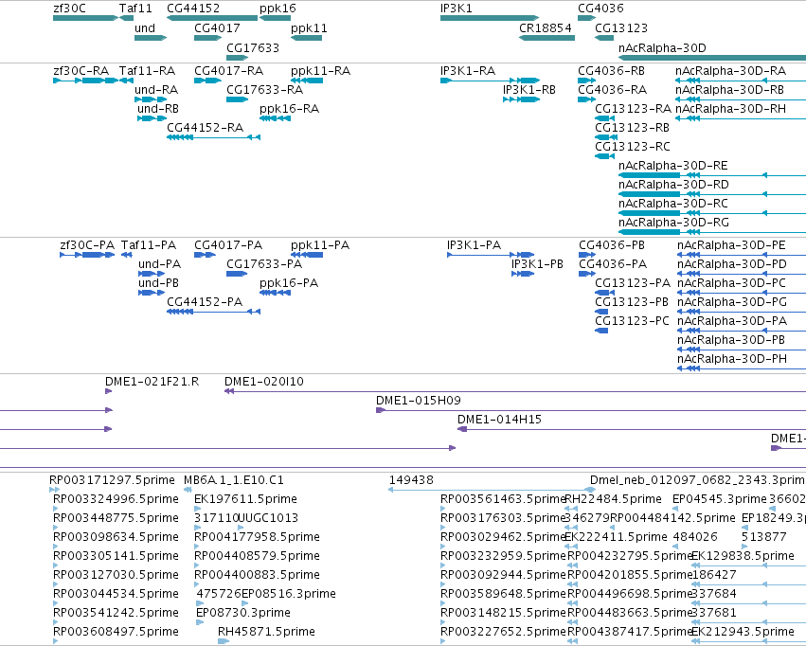The height and width of the screenshot is (646, 806).
Task: Click the EK197611.5prime feature label
Action: pyautogui.click(x=245, y=499)
